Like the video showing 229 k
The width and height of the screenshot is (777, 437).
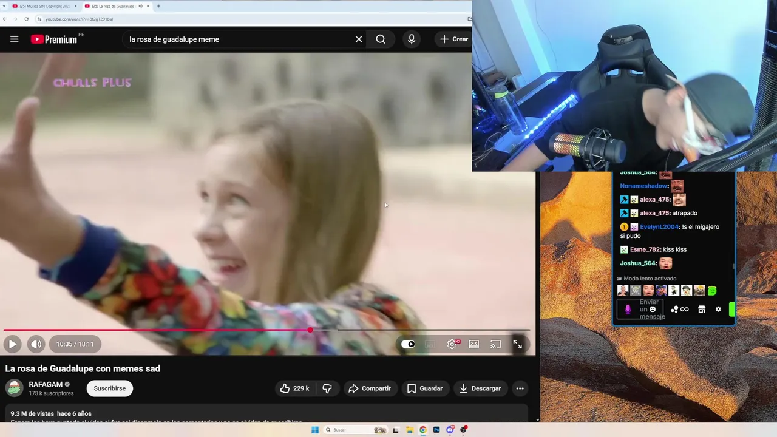point(295,388)
